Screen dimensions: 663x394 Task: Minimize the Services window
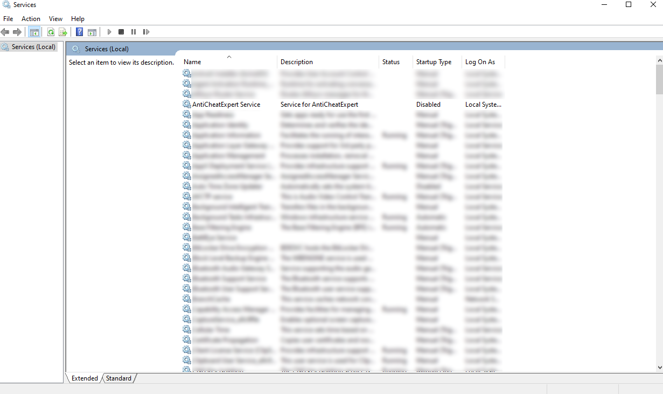tap(604, 5)
